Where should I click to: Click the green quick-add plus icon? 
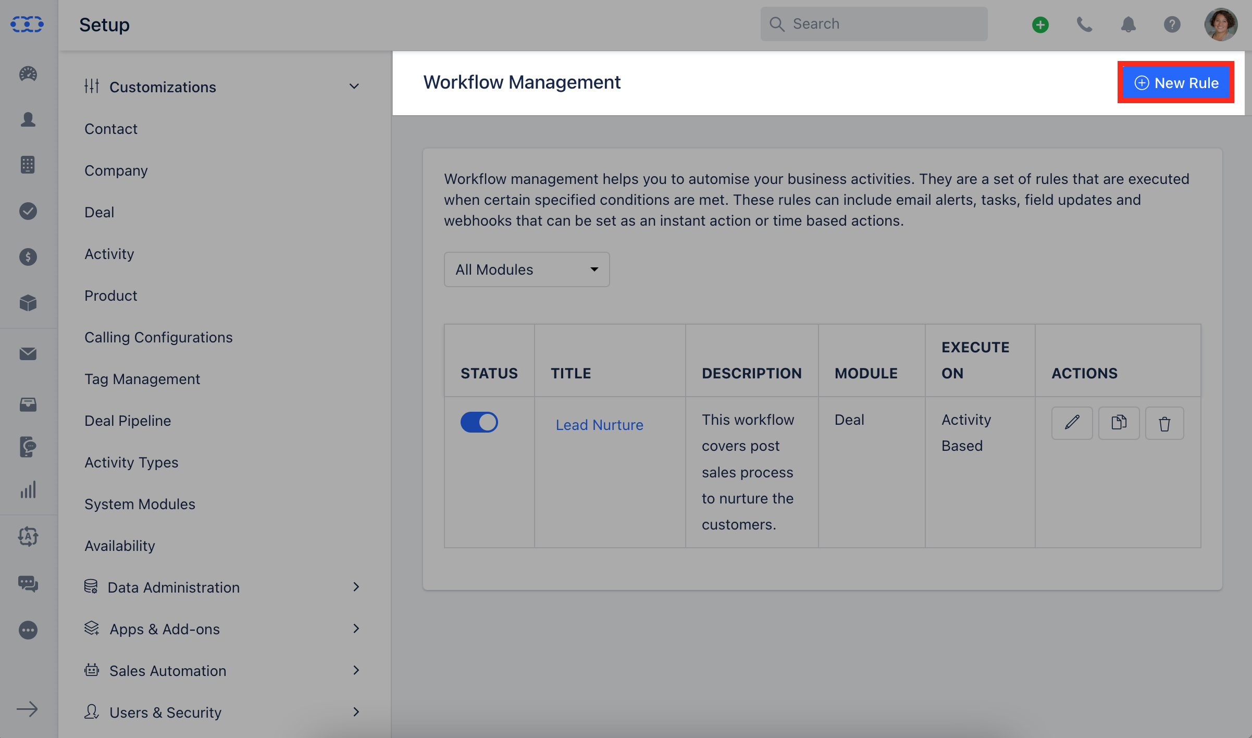(x=1040, y=24)
